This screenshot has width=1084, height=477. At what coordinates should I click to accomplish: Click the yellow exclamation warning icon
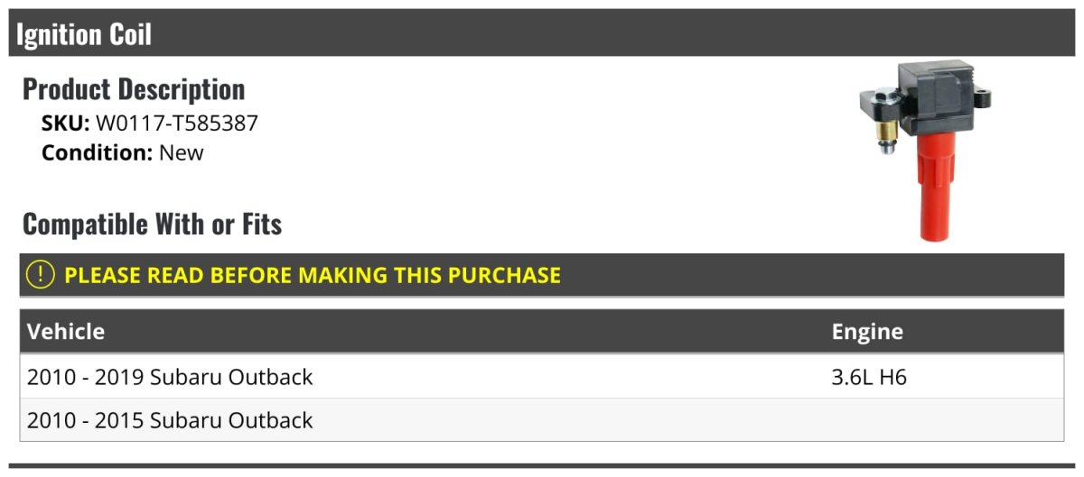point(41,275)
